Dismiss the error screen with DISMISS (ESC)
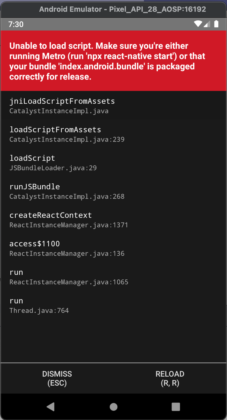The width and height of the screenshot is (227, 420). (x=57, y=378)
